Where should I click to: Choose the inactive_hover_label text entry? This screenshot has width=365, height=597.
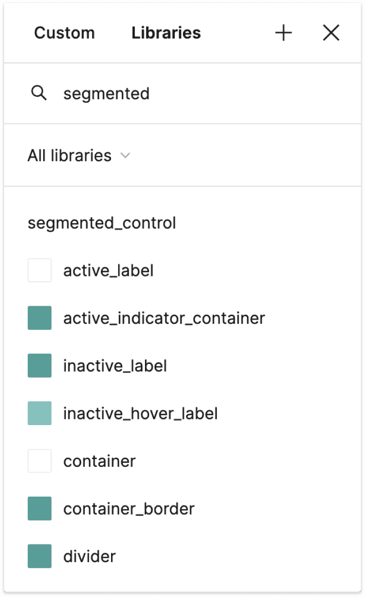pyautogui.click(x=140, y=413)
